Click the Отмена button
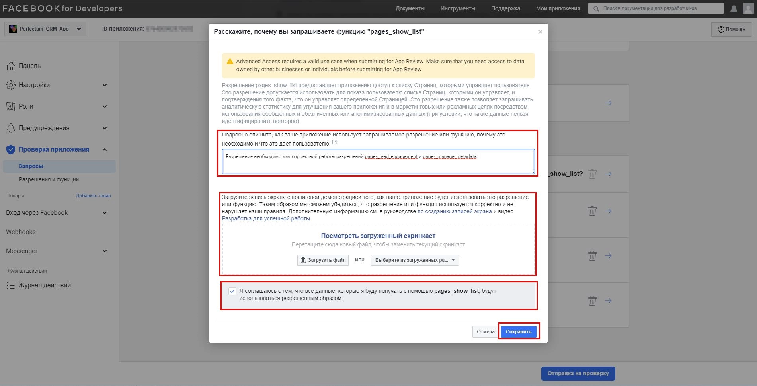 (486, 332)
